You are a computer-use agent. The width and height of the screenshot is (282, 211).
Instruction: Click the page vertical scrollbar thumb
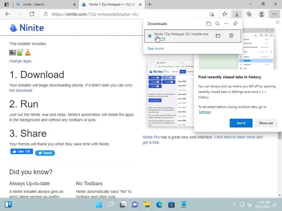280,135
